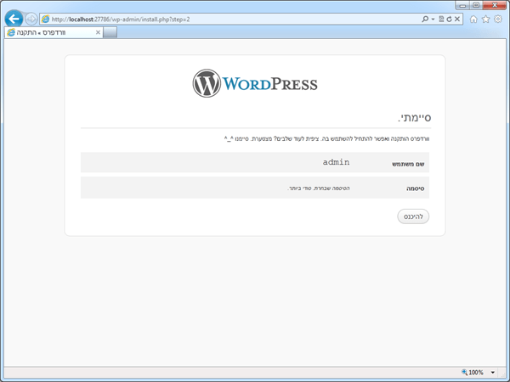Click the שם משתמש label
This screenshot has height=382, width=510.
408,164
